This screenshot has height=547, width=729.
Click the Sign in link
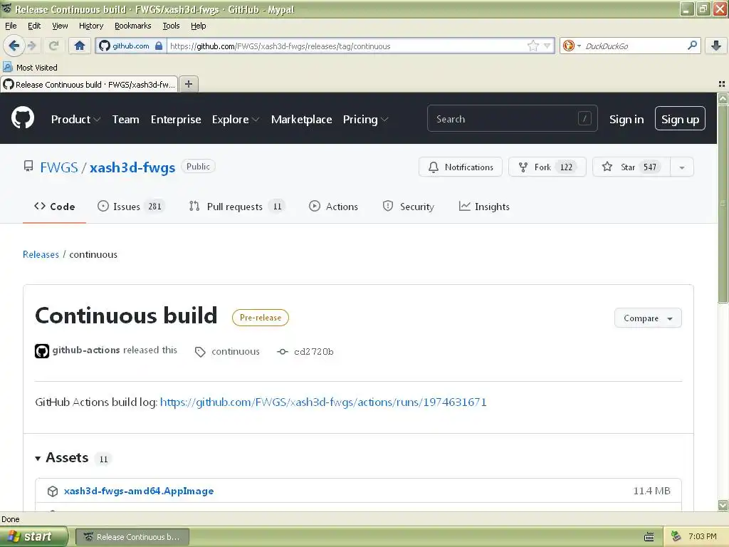626,120
